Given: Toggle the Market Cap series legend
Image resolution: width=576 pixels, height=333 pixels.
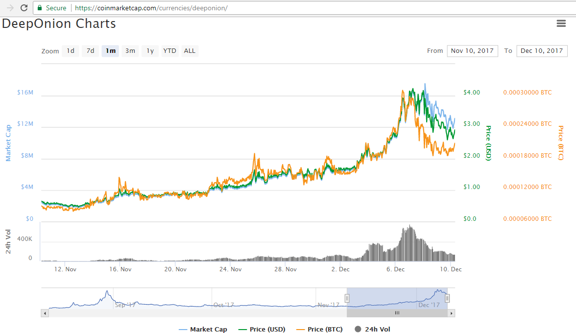Looking at the screenshot, I should pos(203,330).
